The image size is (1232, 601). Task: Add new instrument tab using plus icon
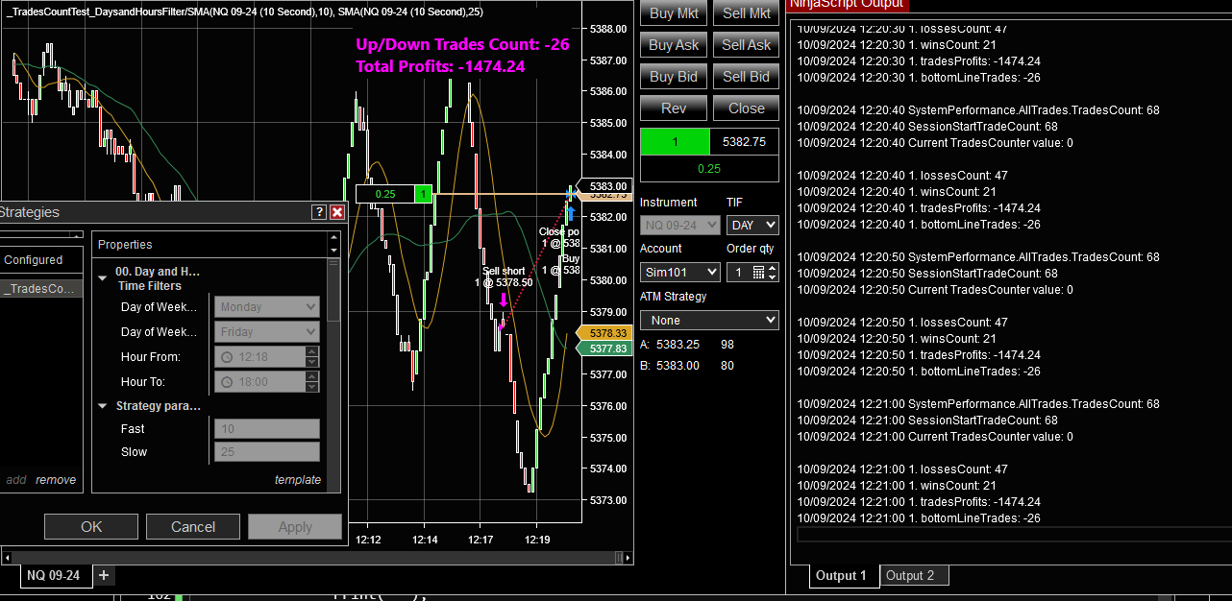[104, 574]
